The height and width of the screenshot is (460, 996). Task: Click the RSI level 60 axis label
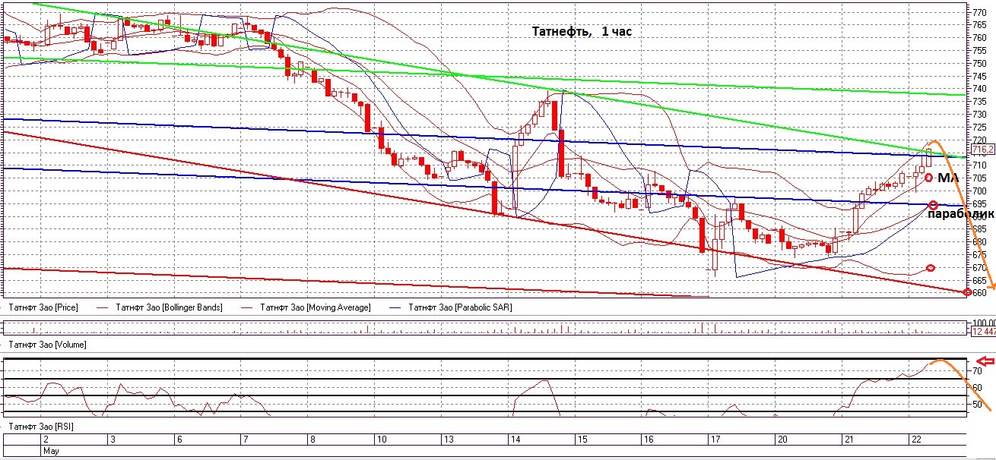pos(979,388)
